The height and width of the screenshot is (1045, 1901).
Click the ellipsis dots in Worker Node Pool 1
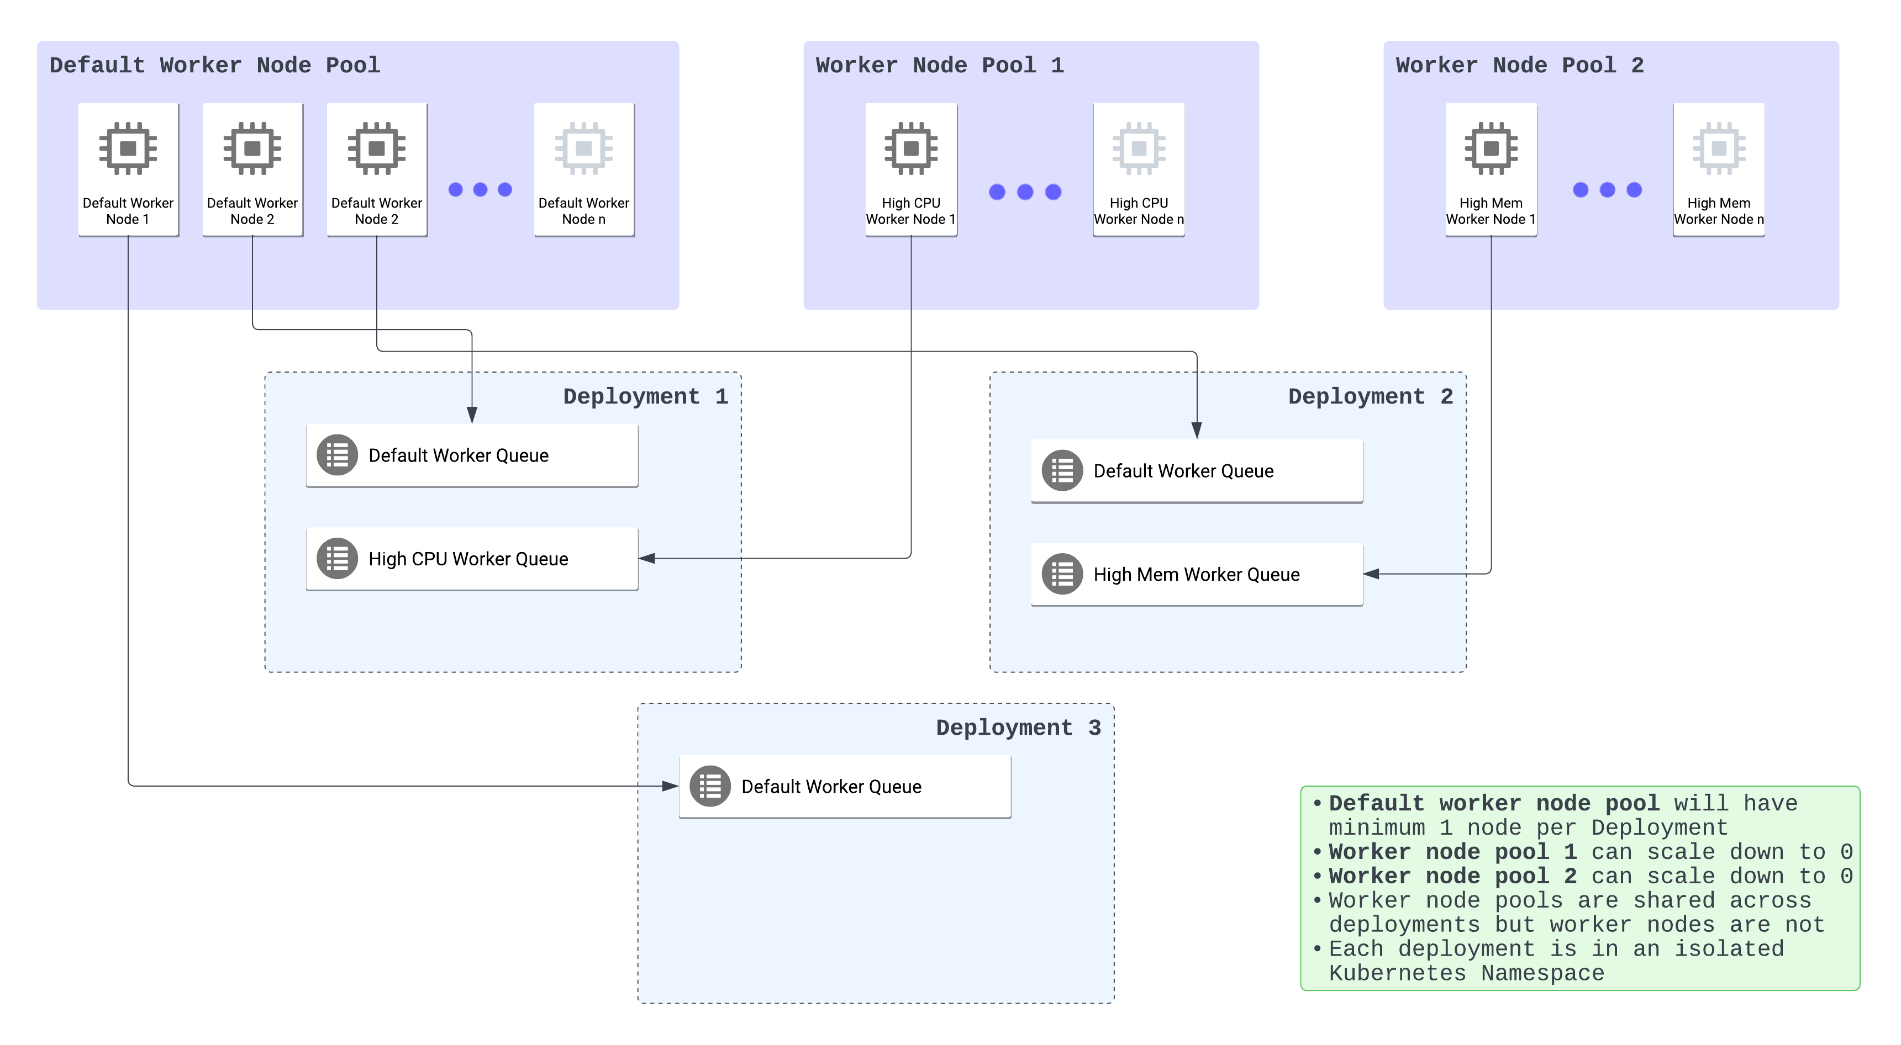1024,192
